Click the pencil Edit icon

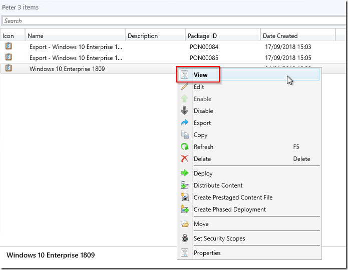coord(184,87)
